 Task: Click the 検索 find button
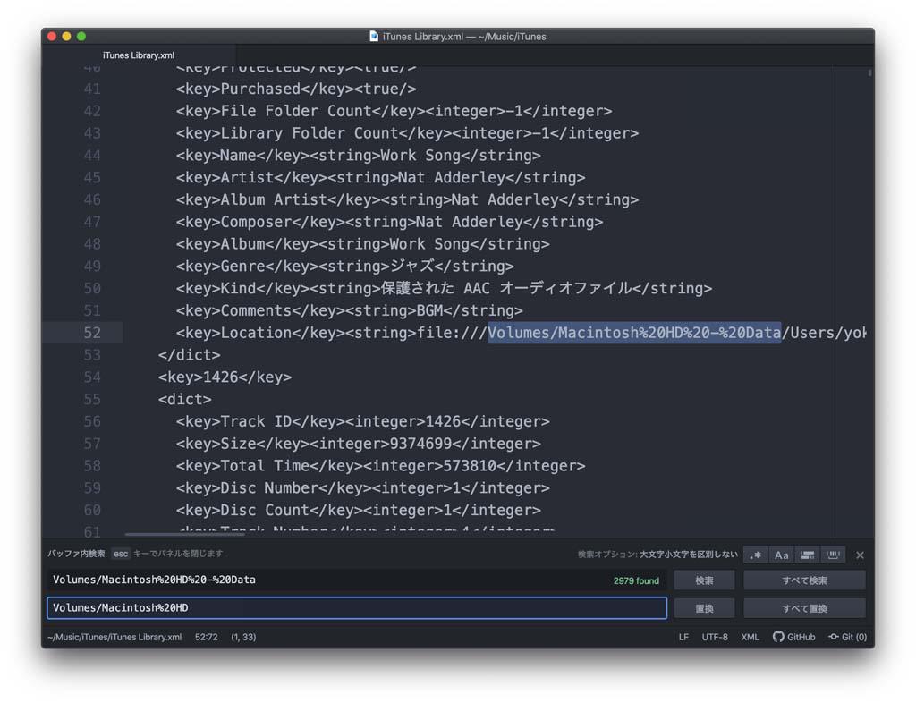705,580
